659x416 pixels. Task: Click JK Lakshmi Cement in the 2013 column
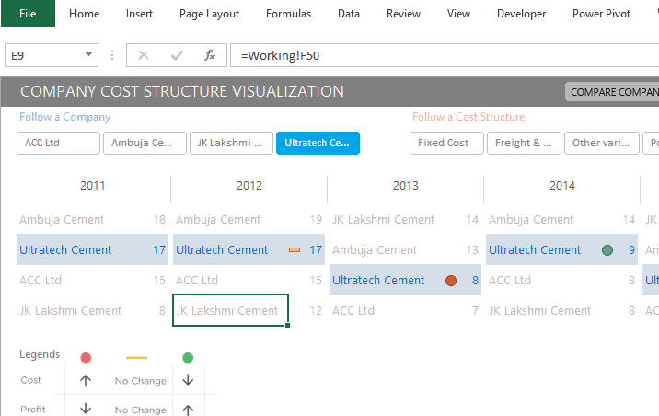(x=383, y=219)
